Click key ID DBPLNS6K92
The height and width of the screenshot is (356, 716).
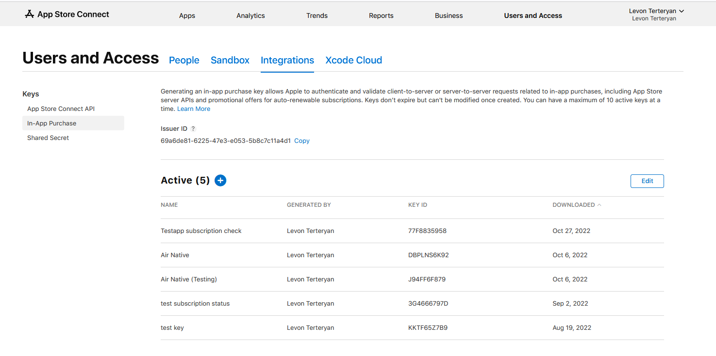(429, 255)
